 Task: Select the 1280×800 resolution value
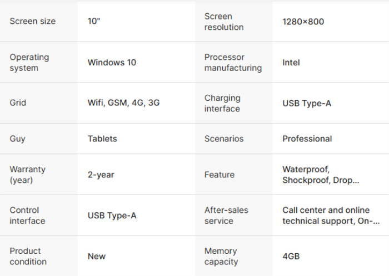coord(303,22)
